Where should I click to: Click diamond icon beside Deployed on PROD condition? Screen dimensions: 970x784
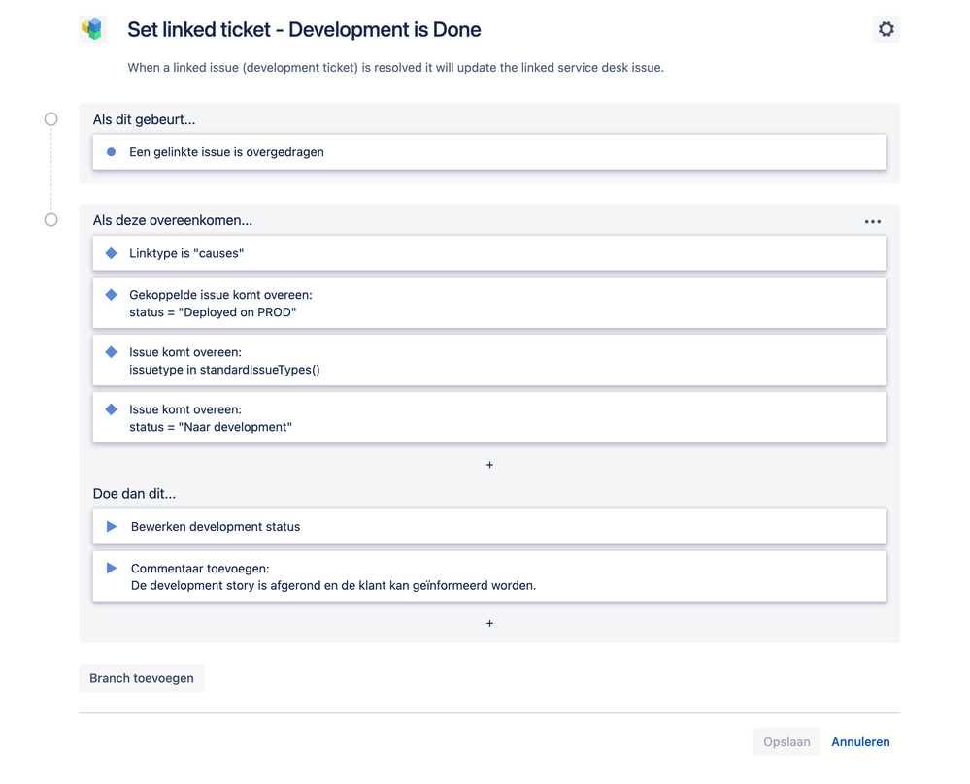coord(111,295)
